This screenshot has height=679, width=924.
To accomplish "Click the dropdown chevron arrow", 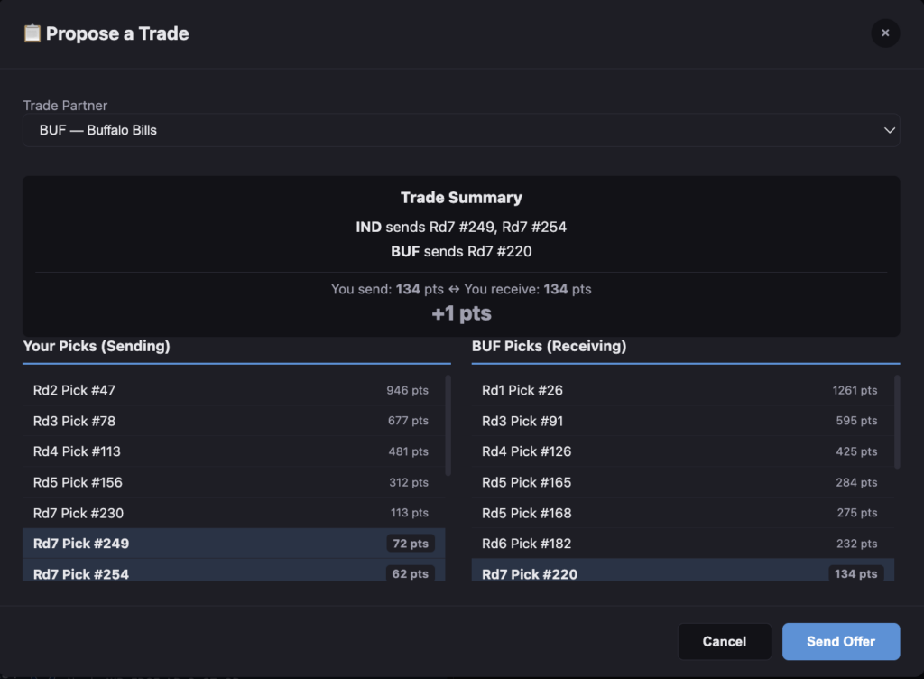I will (888, 131).
